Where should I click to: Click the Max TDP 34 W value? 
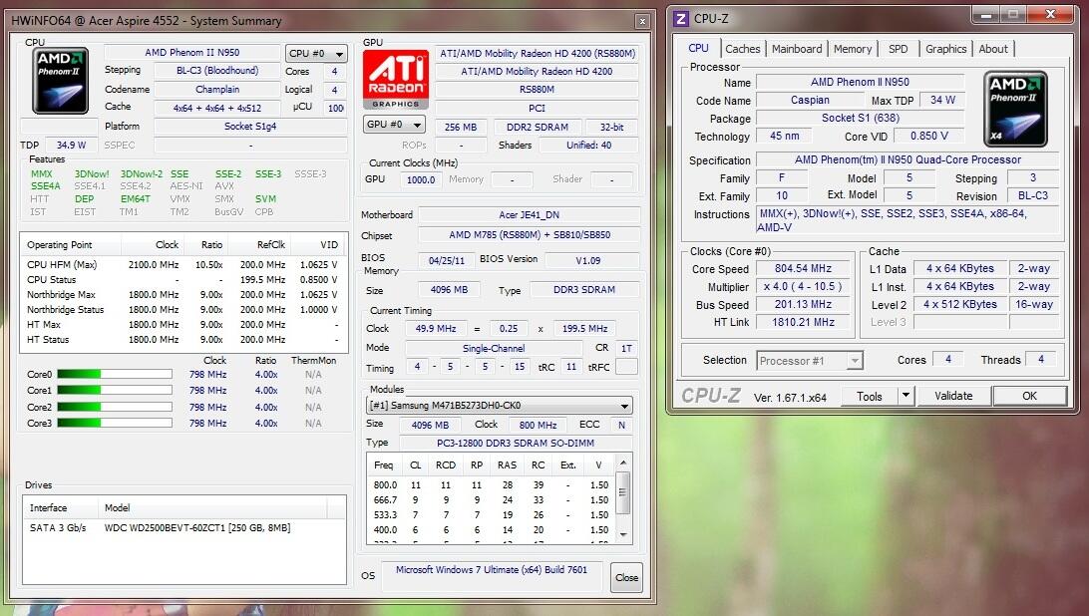click(x=942, y=100)
